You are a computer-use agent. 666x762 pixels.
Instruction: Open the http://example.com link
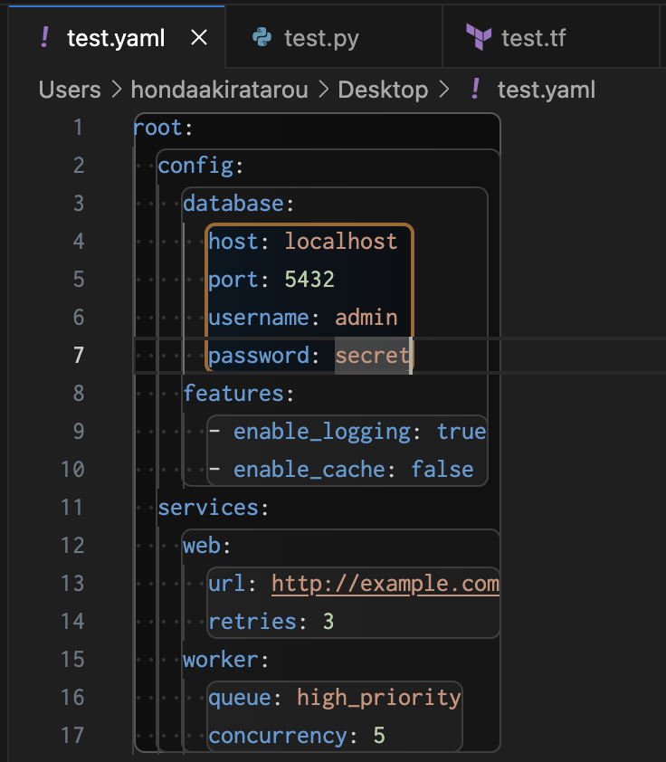click(384, 583)
